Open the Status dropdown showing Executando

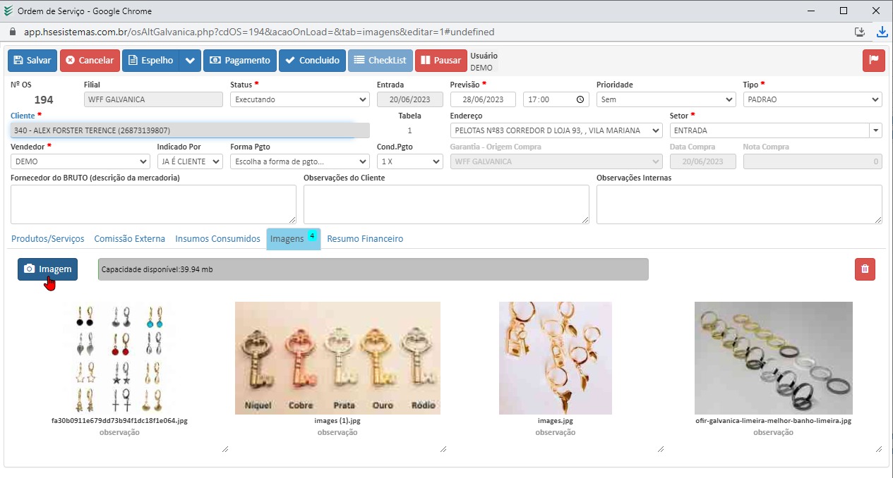[x=299, y=99]
